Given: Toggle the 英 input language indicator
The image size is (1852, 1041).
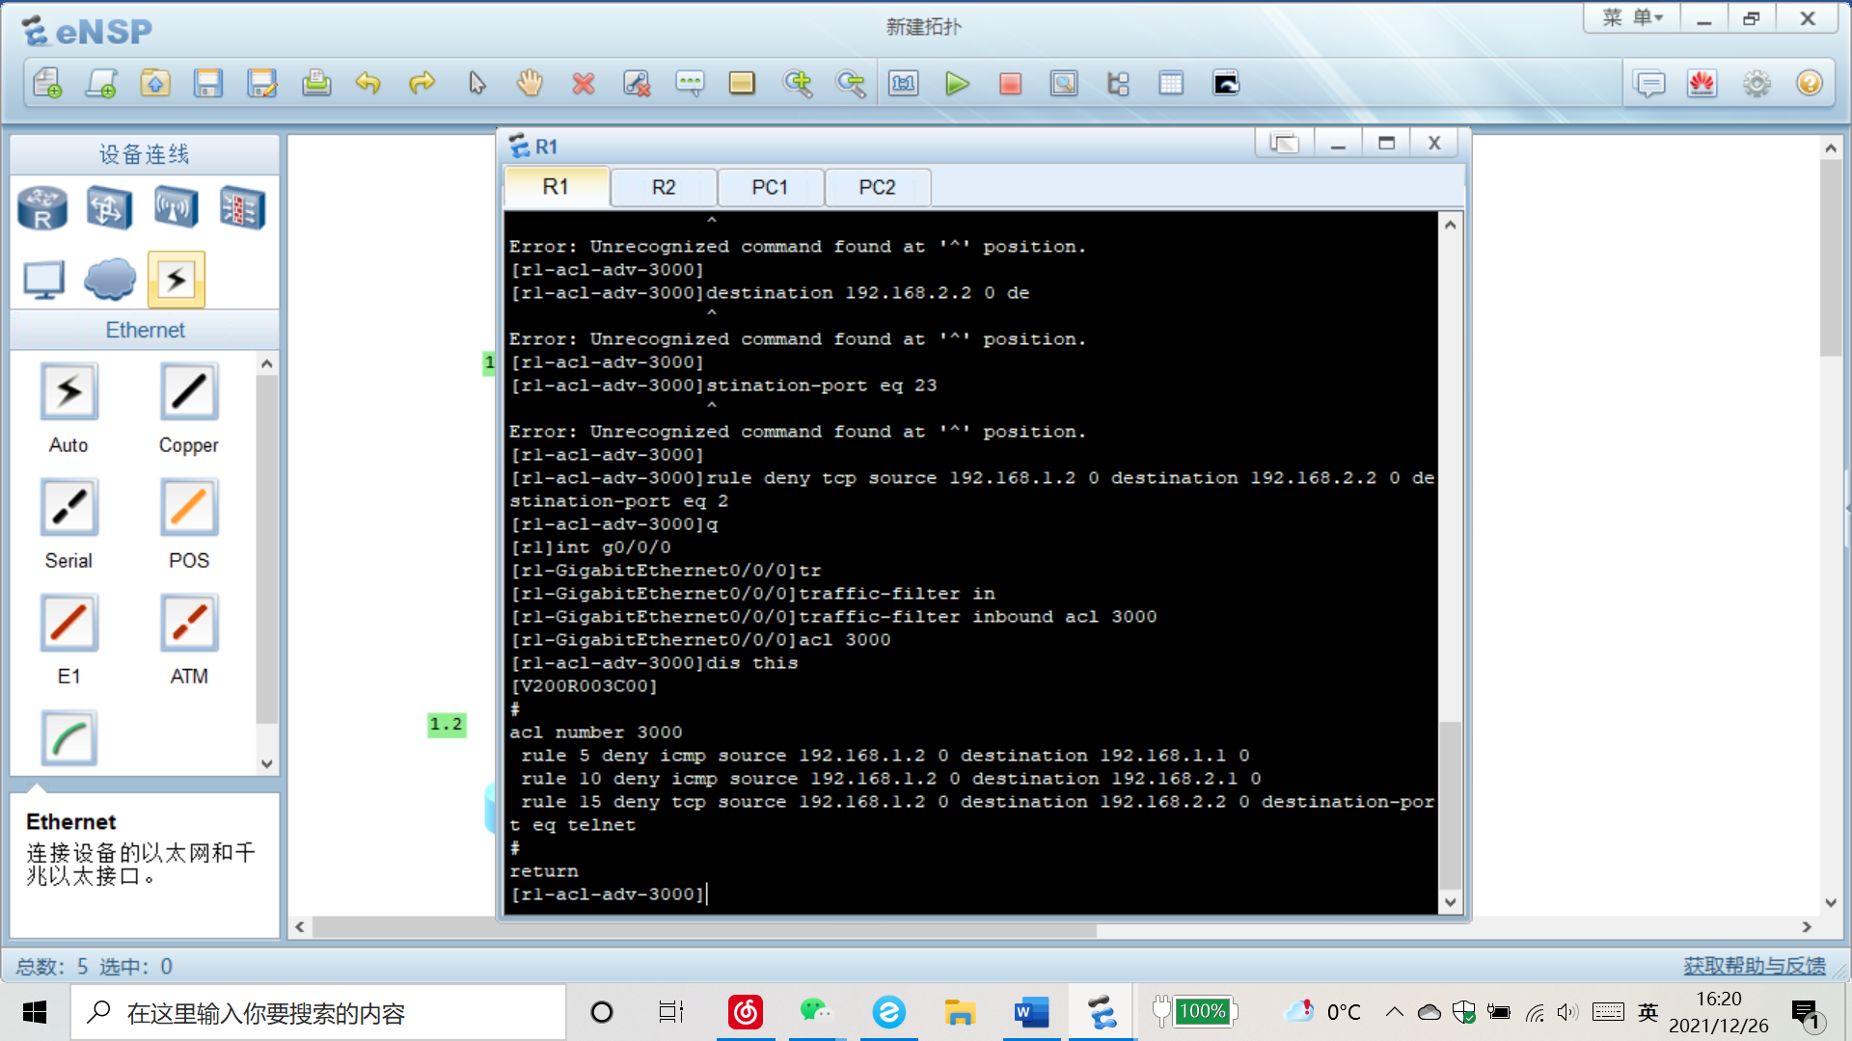Looking at the screenshot, I should [1648, 1012].
